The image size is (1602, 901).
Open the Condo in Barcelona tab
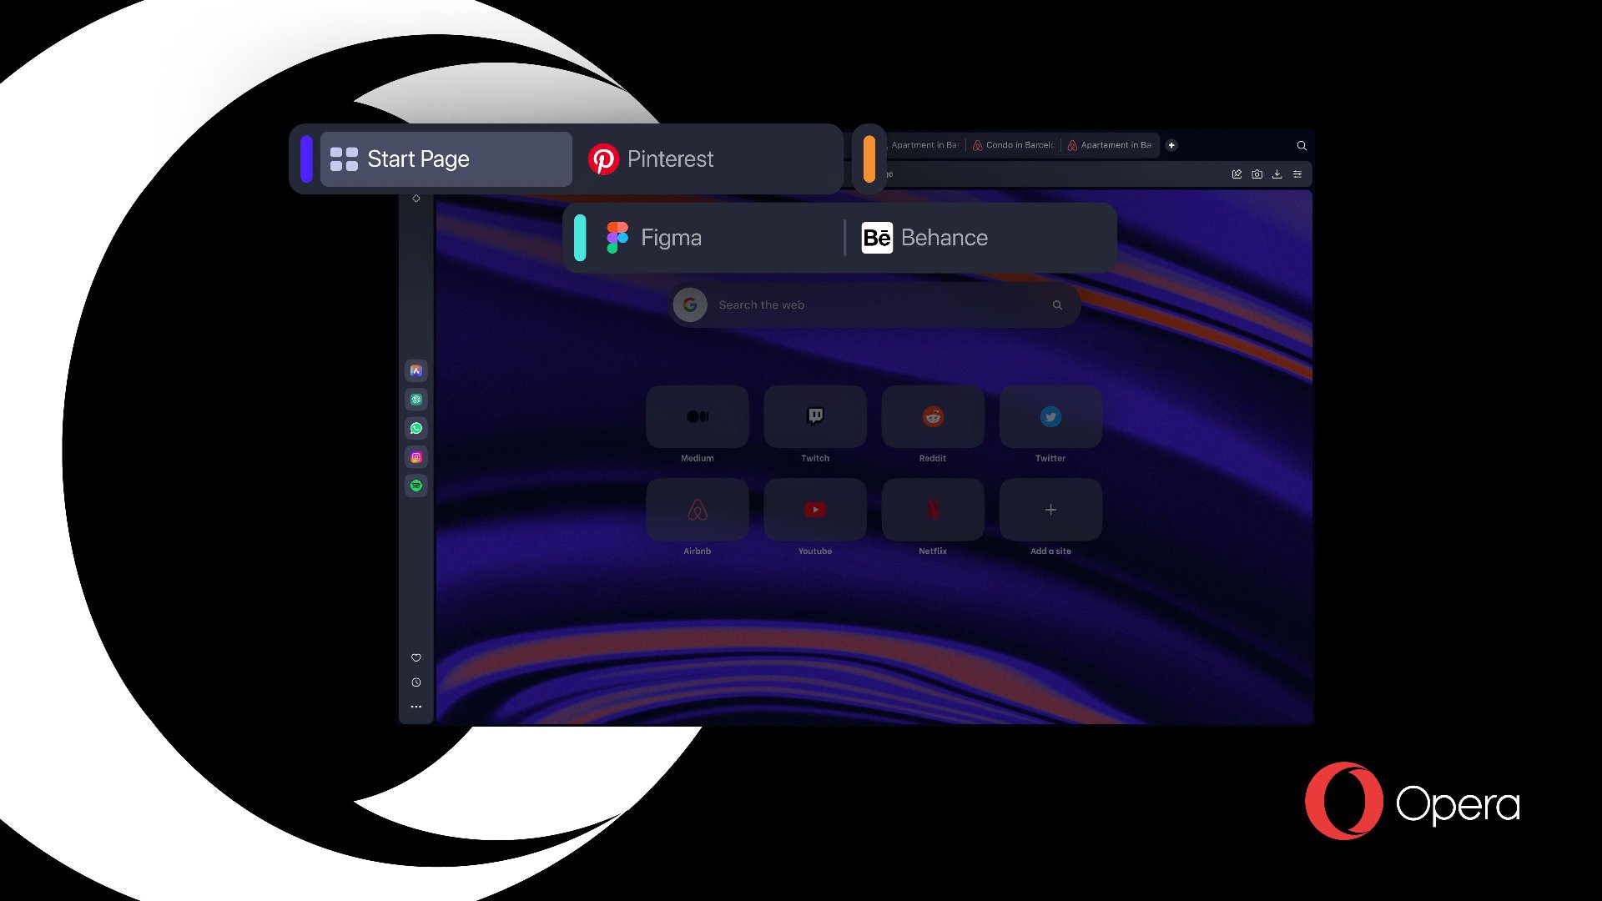[x=1013, y=145]
